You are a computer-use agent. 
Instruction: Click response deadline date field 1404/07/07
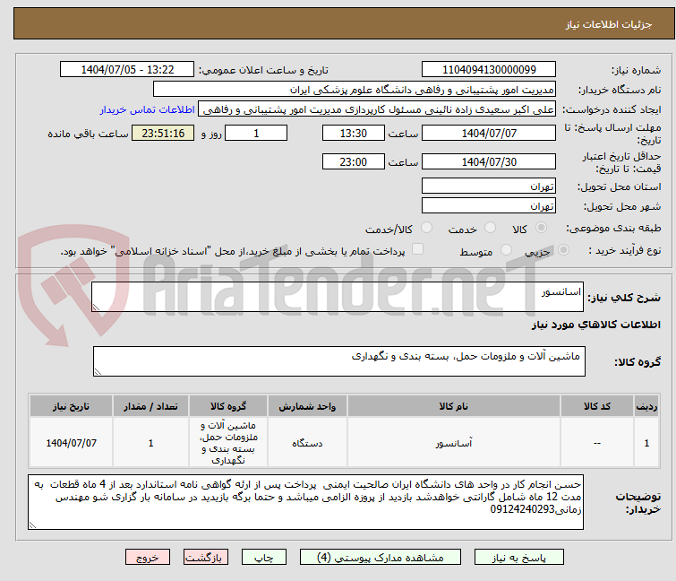pyautogui.click(x=489, y=133)
